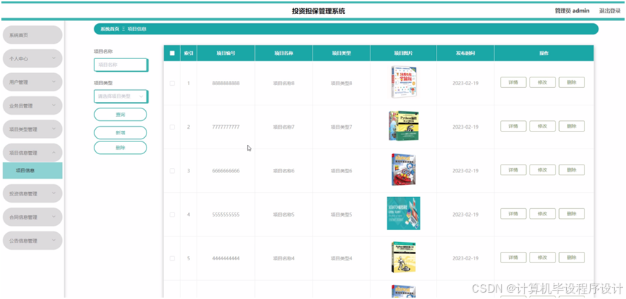Click project number 7777777777
The width and height of the screenshot is (626, 299).
click(x=225, y=127)
